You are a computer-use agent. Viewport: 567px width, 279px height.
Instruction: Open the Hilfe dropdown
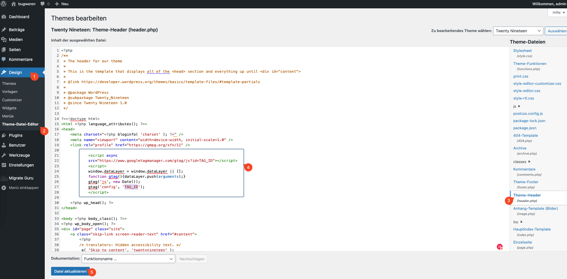click(x=557, y=12)
